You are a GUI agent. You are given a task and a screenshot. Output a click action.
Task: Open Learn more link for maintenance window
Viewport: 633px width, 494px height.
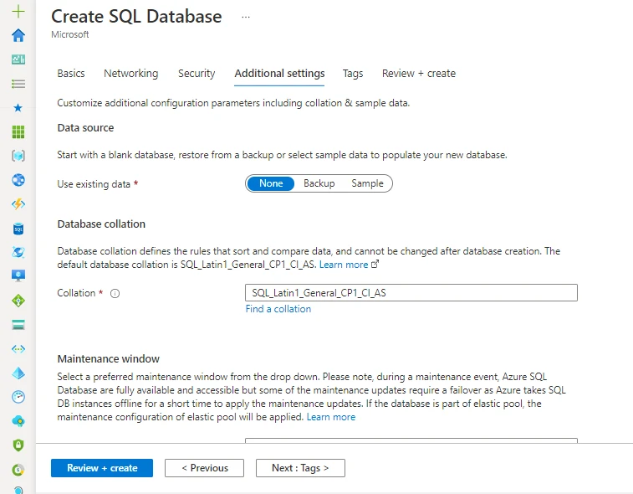coord(331,417)
